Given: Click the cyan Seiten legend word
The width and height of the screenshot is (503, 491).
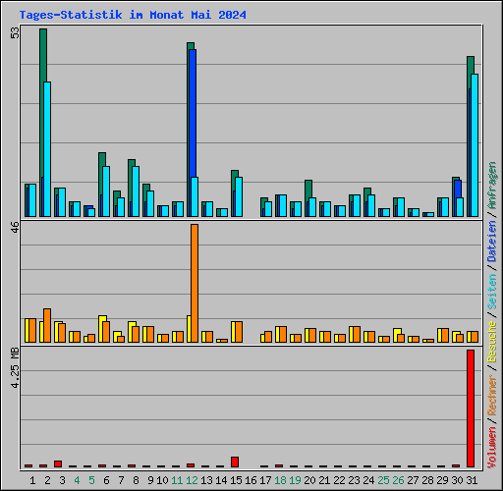Looking at the screenshot, I should [x=492, y=292].
